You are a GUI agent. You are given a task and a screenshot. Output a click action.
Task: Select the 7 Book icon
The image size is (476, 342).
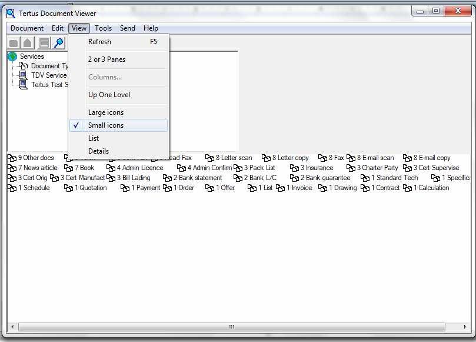pyautogui.click(x=69, y=168)
